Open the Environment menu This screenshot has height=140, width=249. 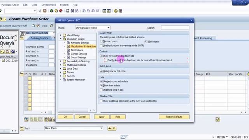49,5
